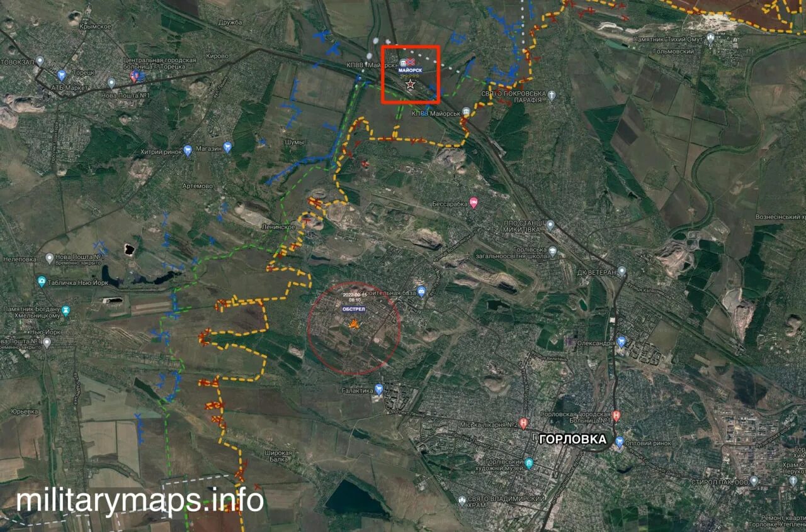Click the ДК Ветеран place marker
The image size is (806, 532).
coord(622,271)
